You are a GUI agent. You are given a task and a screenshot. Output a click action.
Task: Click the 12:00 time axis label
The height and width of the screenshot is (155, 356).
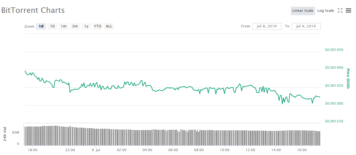coord(250,150)
